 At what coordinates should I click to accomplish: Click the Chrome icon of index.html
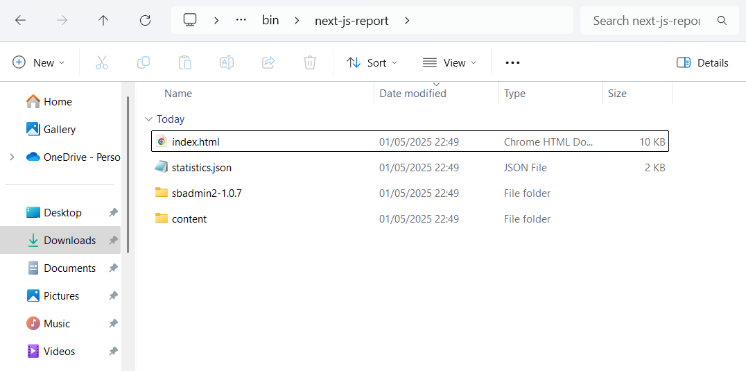tap(162, 141)
